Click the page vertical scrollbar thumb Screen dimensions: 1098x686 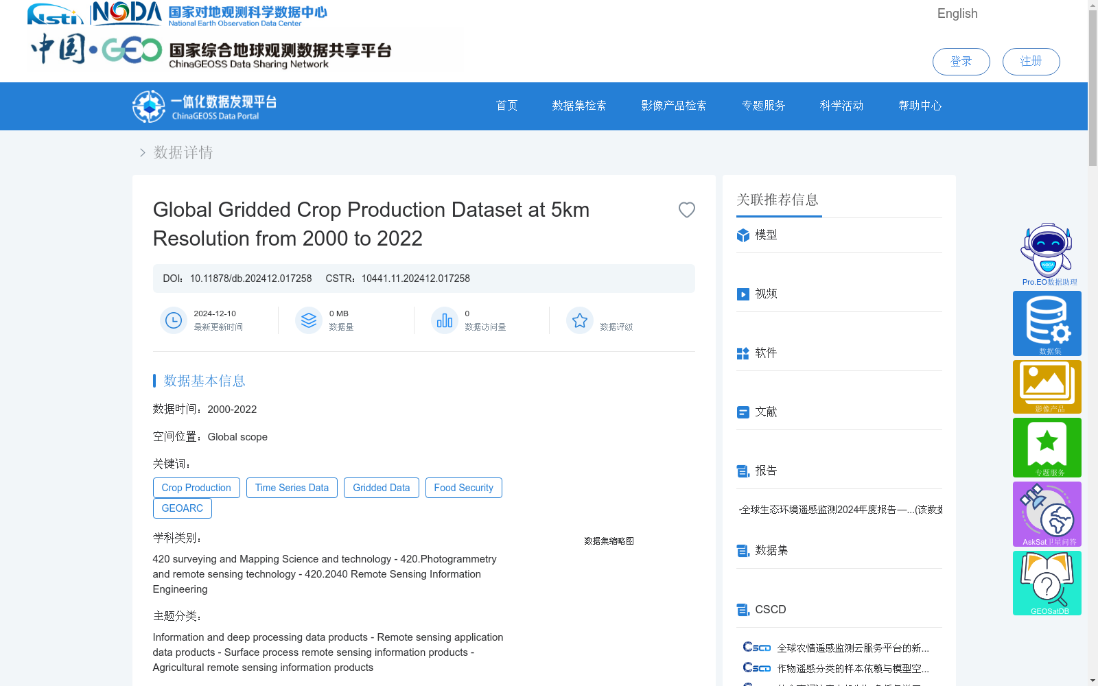1093,89
